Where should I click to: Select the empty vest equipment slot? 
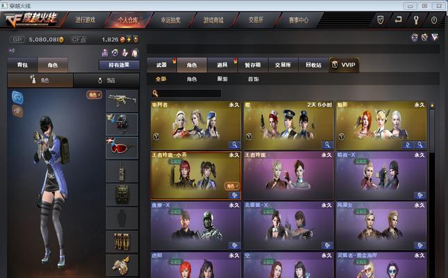point(122,218)
